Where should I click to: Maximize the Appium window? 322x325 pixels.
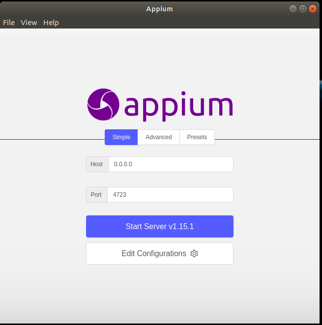click(x=303, y=9)
